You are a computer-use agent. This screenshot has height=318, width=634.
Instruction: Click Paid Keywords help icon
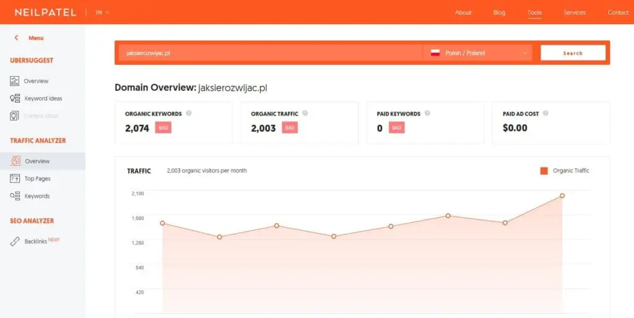pyautogui.click(x=427, y=114)
